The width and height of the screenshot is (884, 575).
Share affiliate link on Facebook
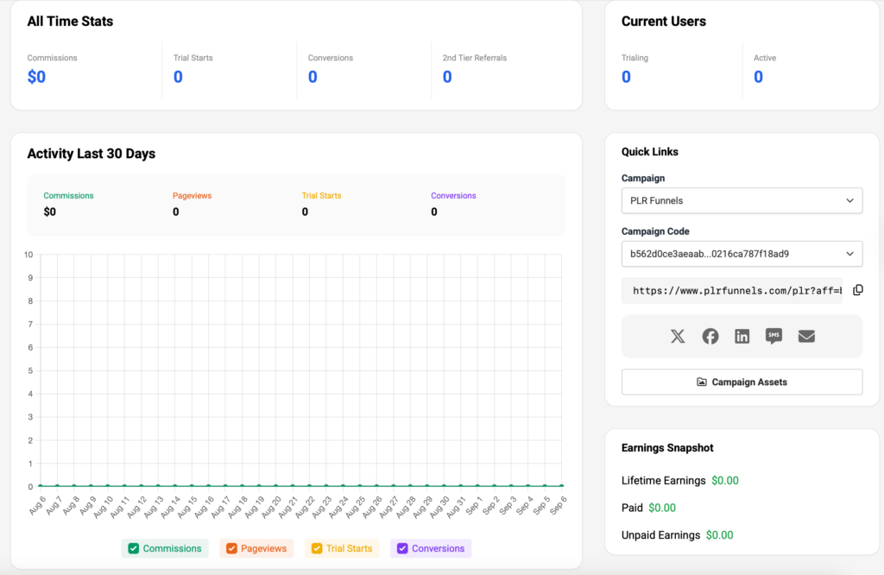click(x=710, y=336)
